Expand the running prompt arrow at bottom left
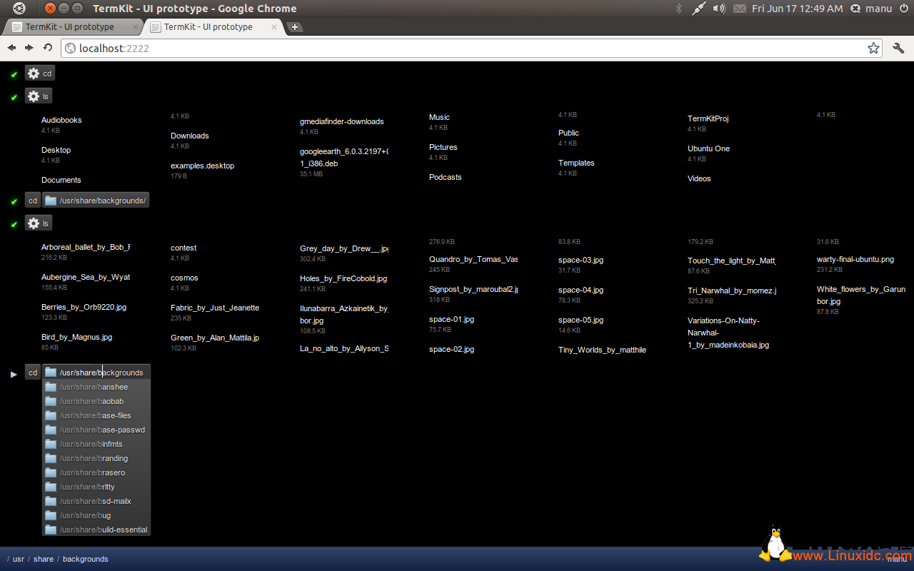Viewport: 914px width, 571px height. point(13,373)
